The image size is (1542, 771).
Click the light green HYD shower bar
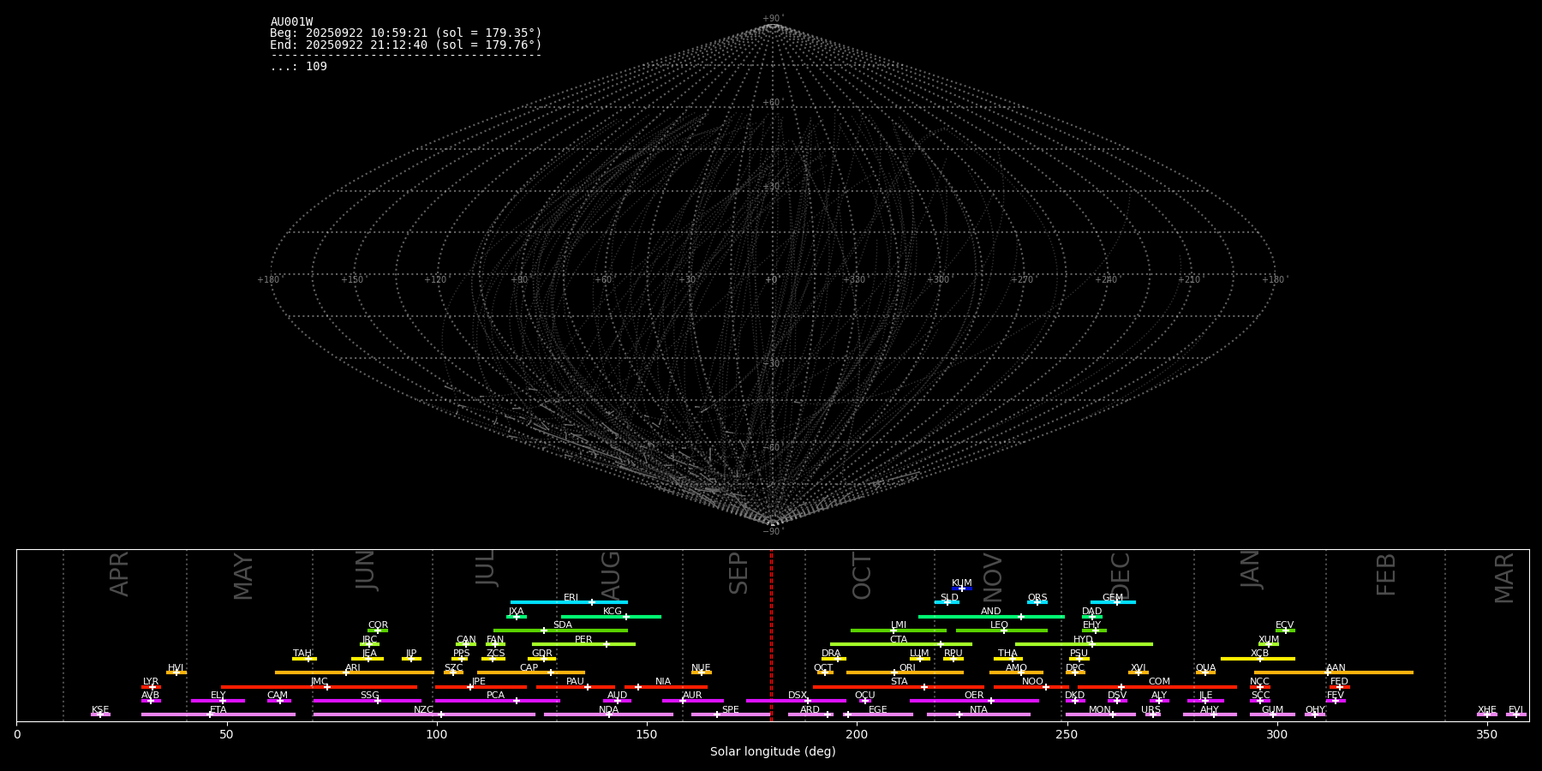[x=1084, y=644]
